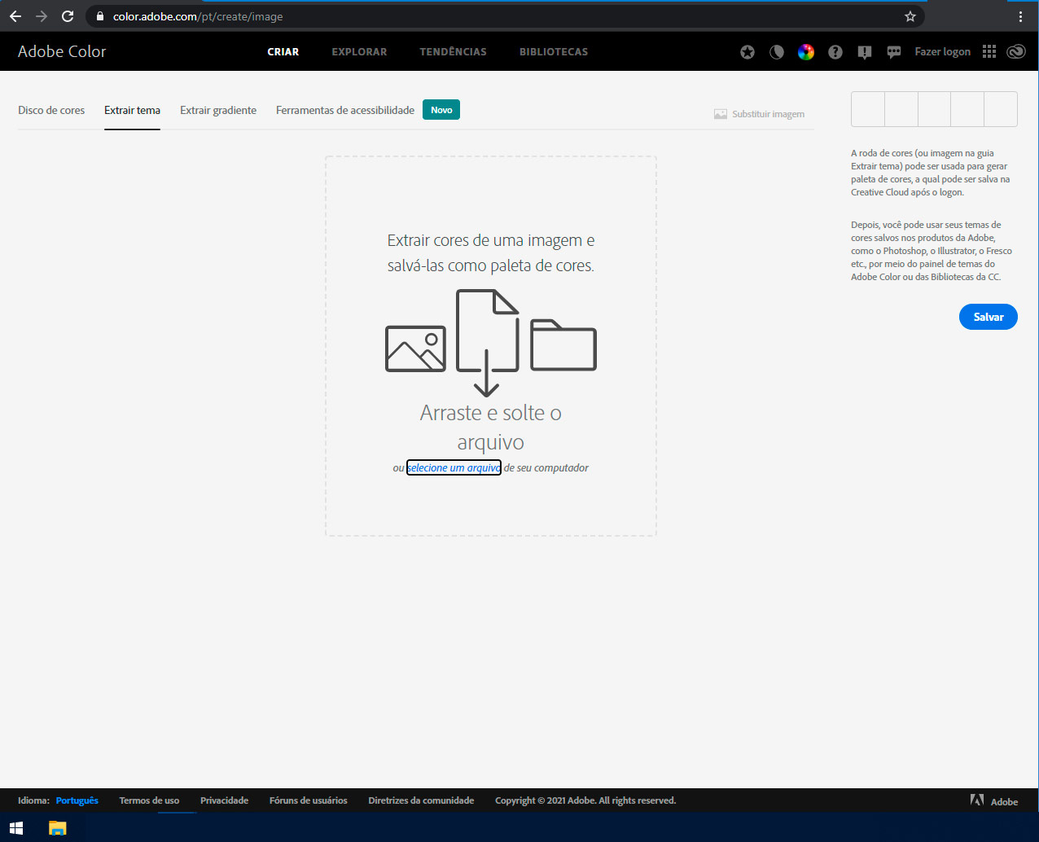Click the address bar URL
1039x842 pixels.
(x=198, y=16)
